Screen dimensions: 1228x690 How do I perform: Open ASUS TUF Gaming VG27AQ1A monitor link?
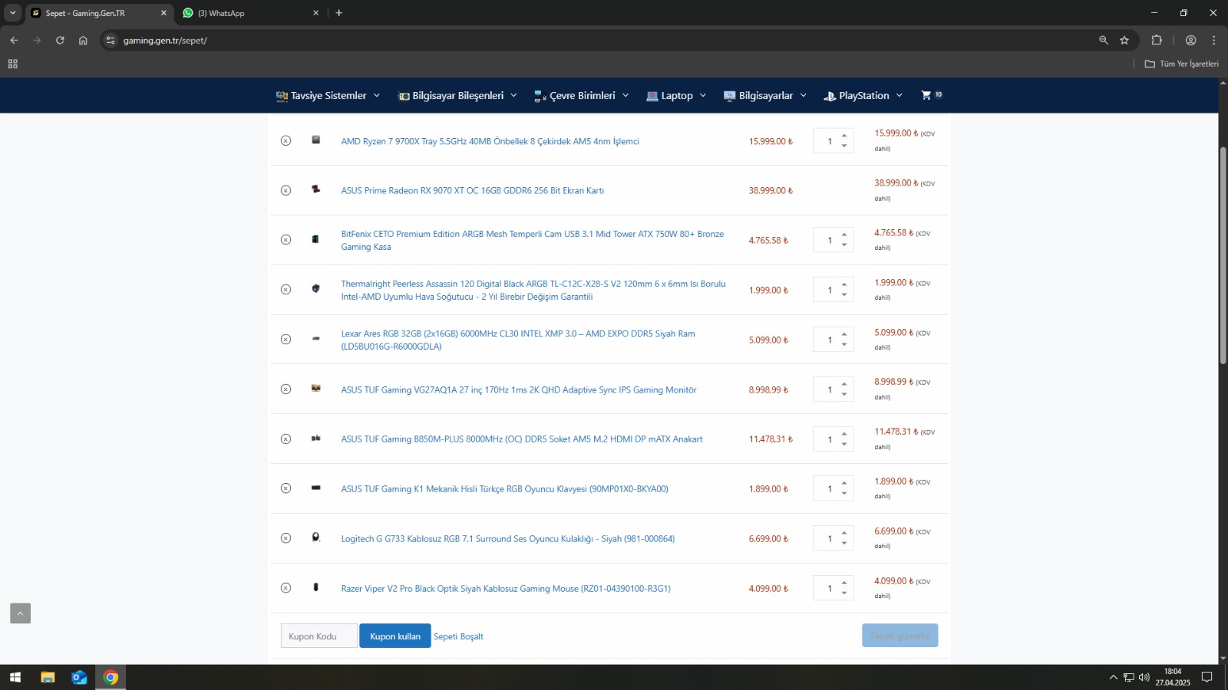coord(519,390)
